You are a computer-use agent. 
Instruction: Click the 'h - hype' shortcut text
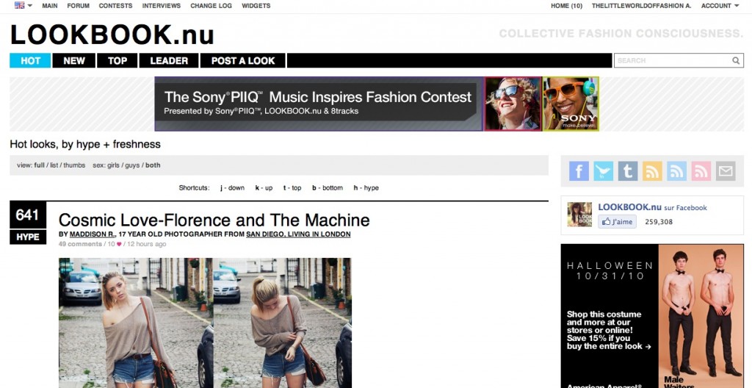366,188
